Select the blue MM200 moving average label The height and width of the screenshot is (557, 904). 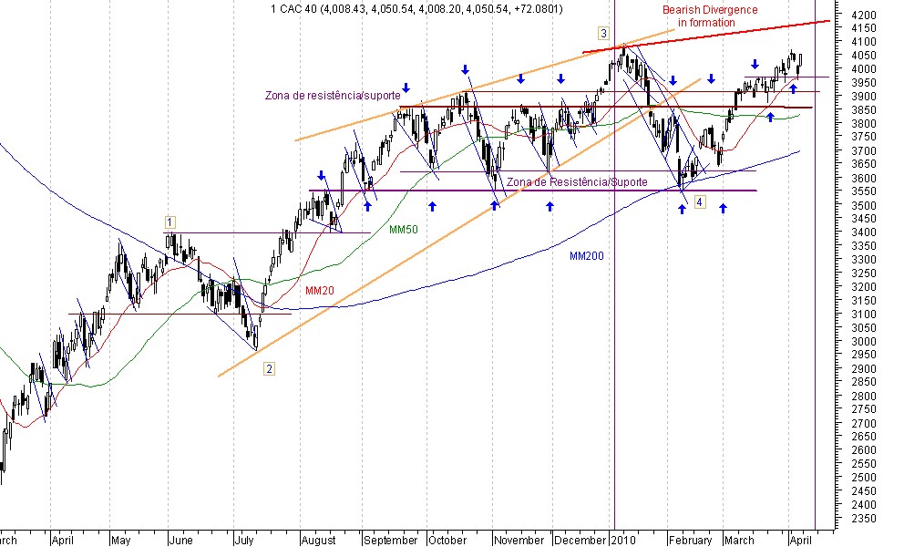[x=586, y=256]
